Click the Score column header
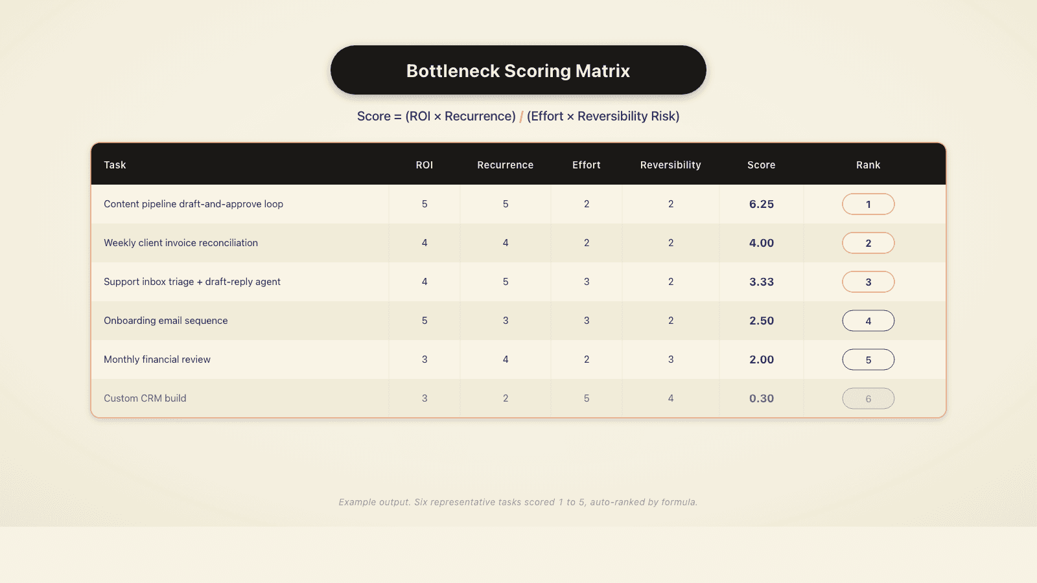 (x=761, y=165)
